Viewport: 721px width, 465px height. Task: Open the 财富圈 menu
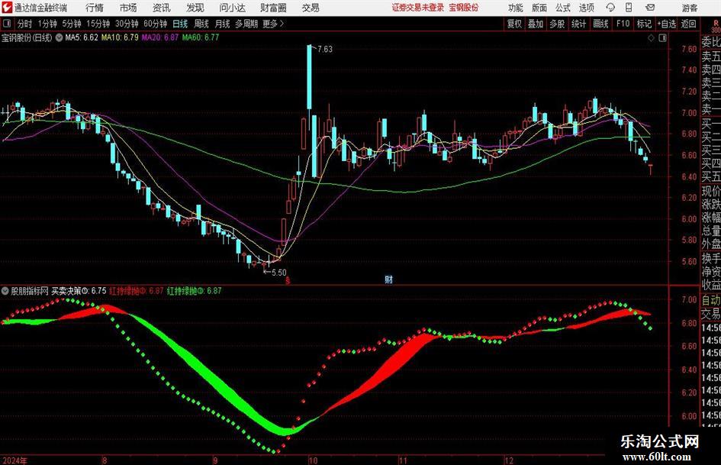click(x=273, y=8)
